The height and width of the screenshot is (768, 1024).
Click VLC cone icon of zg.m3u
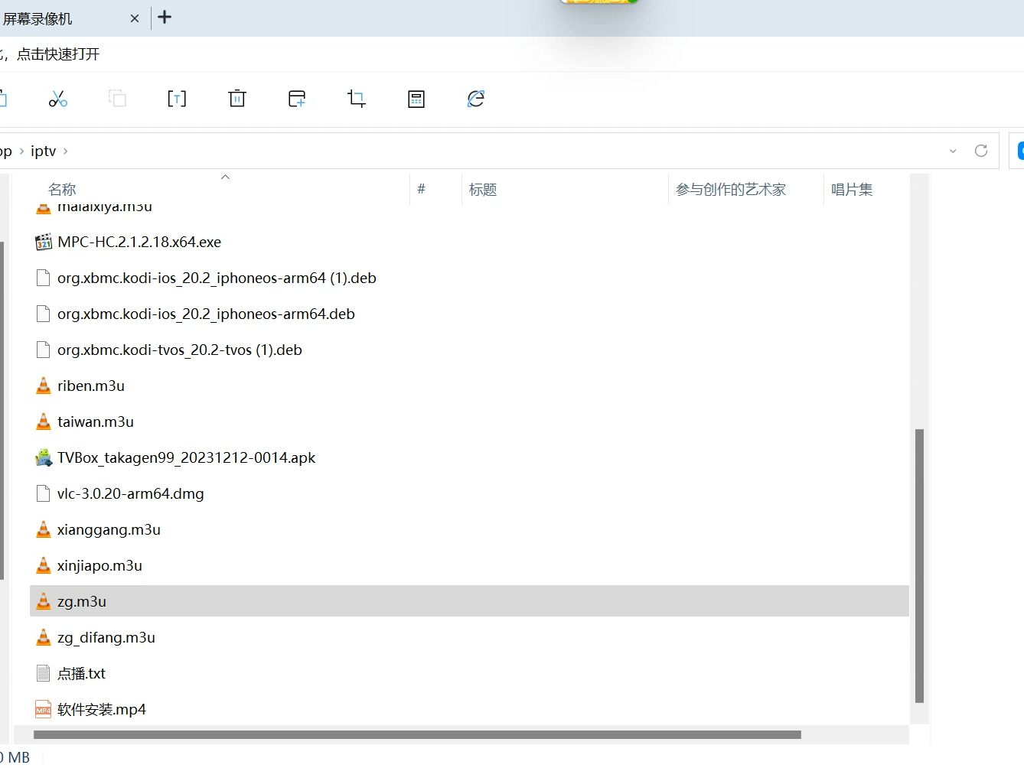tap(44, 601)
